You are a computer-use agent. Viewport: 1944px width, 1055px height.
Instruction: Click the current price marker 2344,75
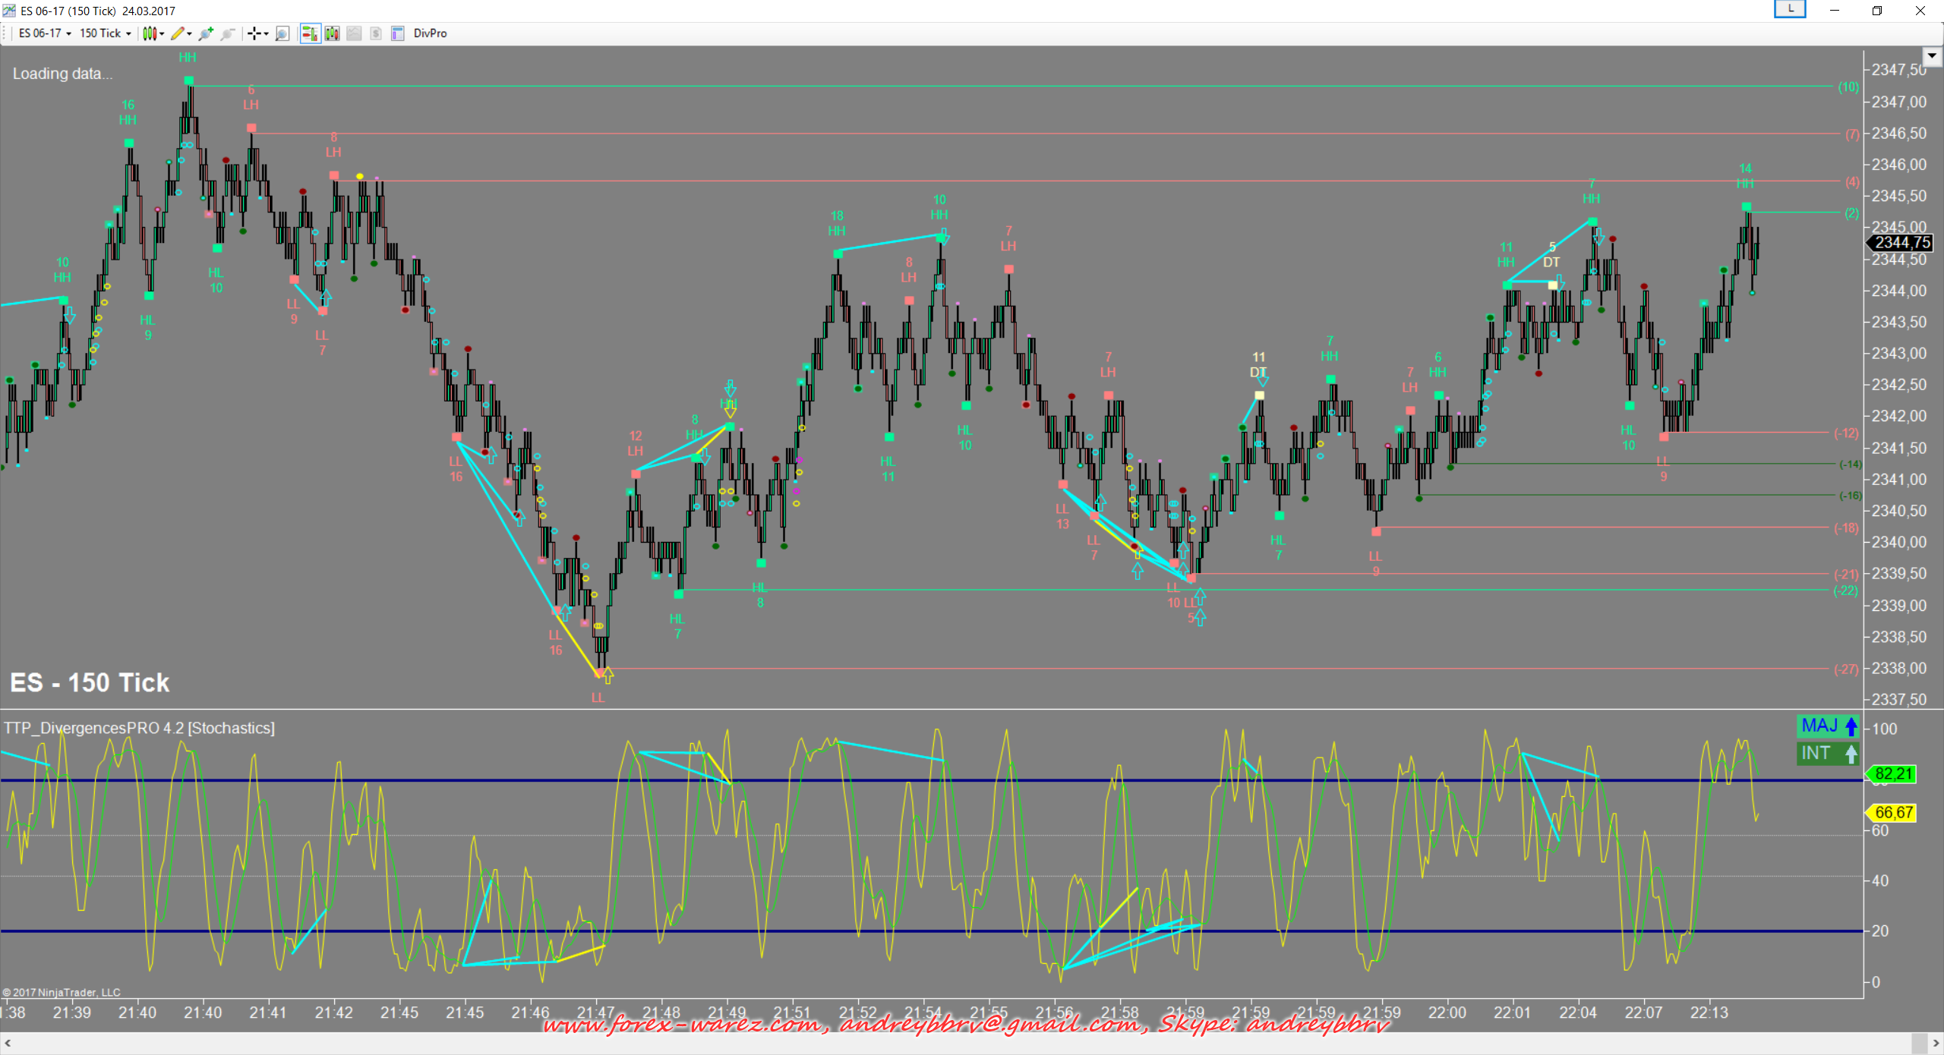tap(1901, 243)
